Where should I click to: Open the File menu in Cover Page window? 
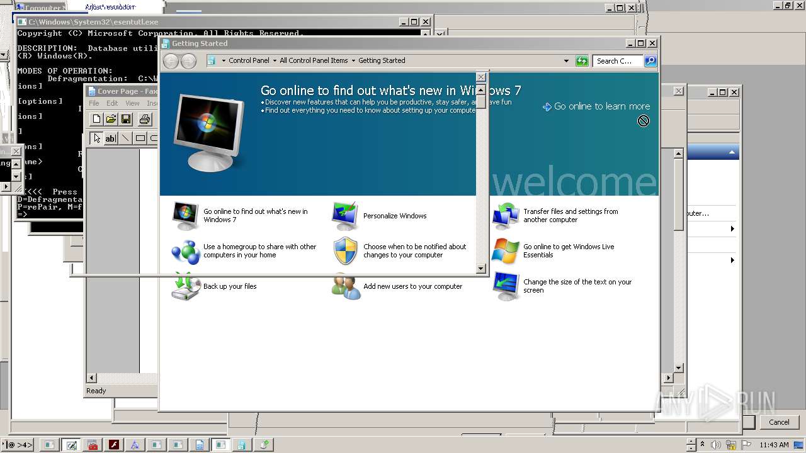pos(94,103)
